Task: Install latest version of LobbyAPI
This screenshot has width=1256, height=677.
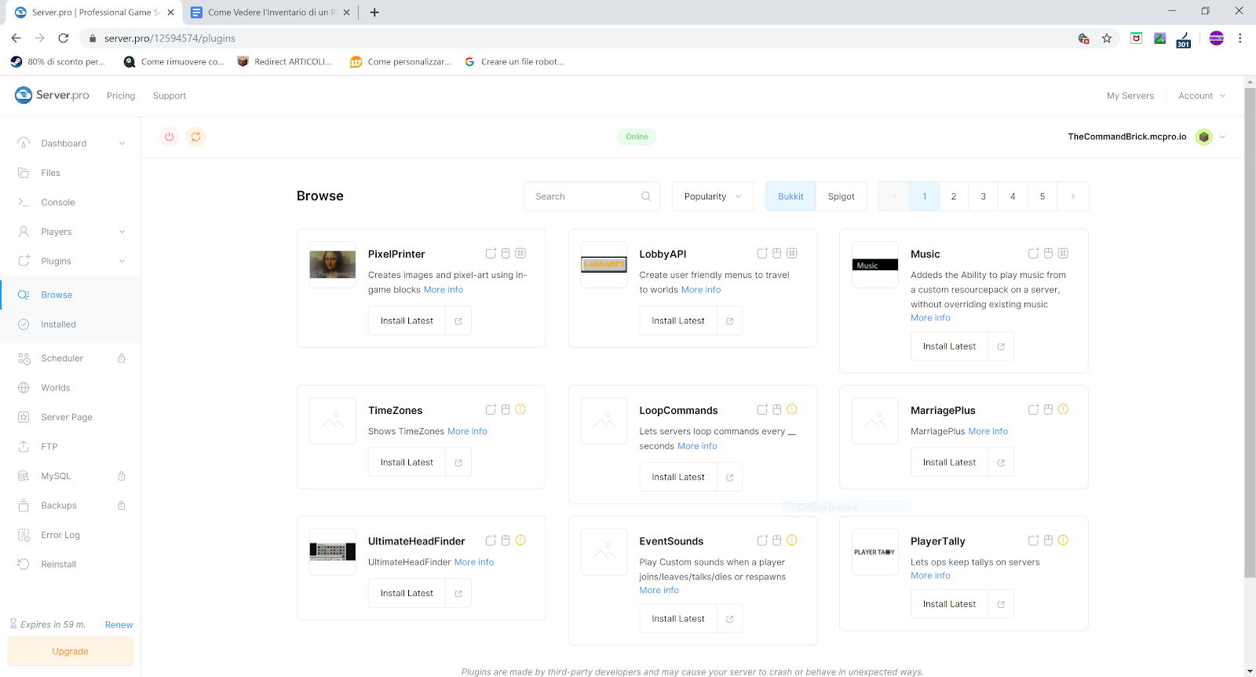Action: [x=678, y=321]
